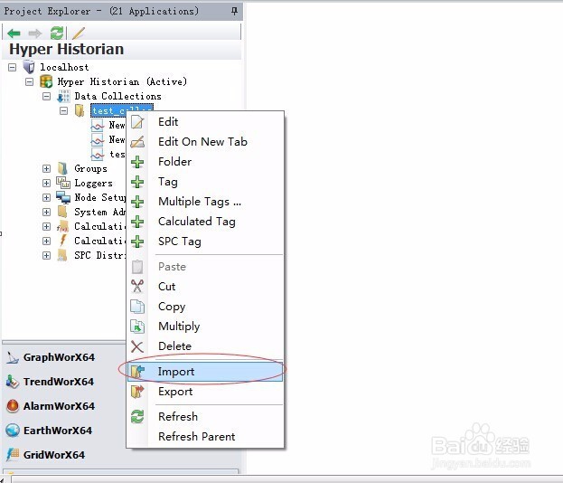Select the localhost tree item
Viewport: 563px width, 483px height.
(64, 67)
